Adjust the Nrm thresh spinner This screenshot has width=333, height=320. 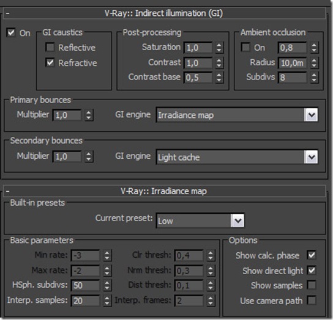point(211,271)
